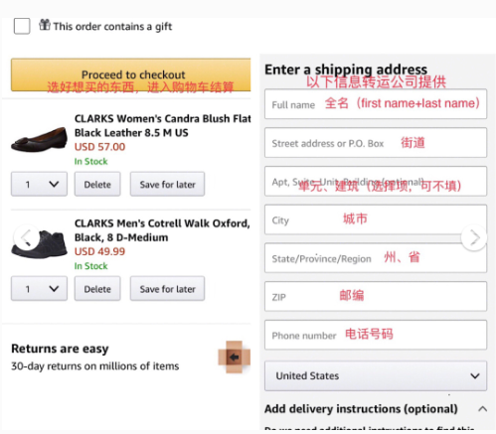Open quantity dropdown for Candra Blush Flat
This screenshot has width=496, height=434.
[39, 184]
